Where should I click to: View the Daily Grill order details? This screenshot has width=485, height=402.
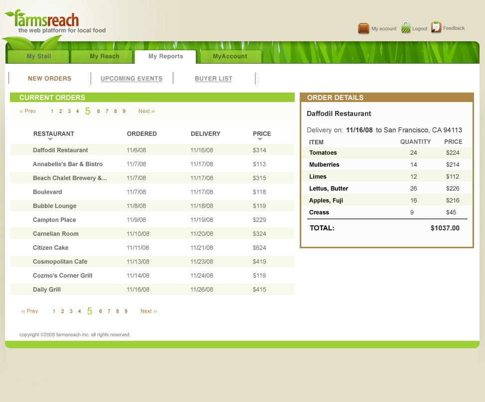(47, 290)
